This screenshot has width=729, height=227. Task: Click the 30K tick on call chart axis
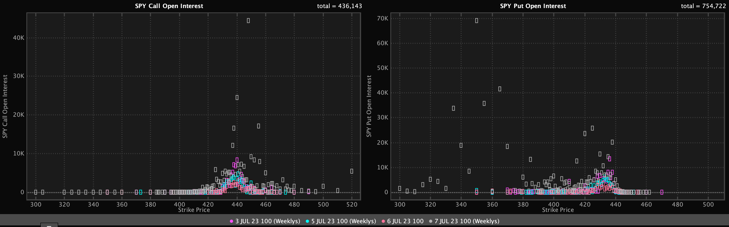pos(19,76)
